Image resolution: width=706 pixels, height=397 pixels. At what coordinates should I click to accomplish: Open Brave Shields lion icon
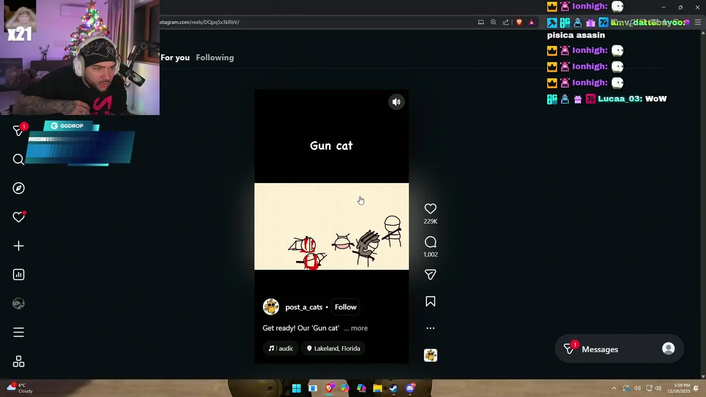tap(519, 22)
